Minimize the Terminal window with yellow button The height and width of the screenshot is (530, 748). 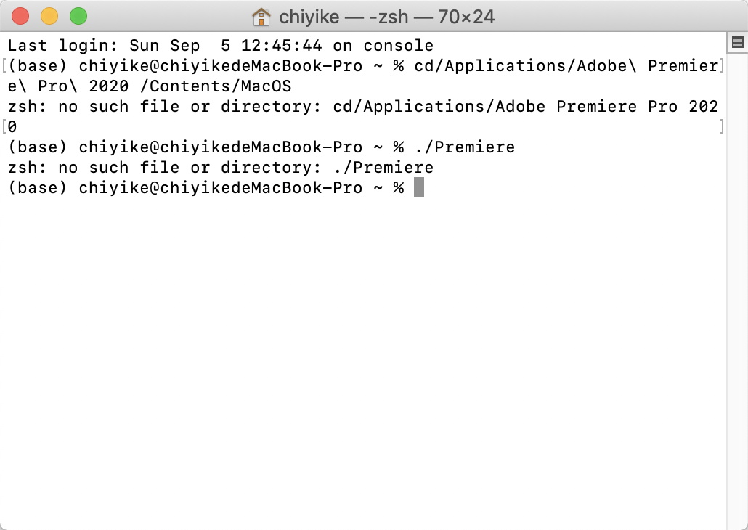coord(49,16)
